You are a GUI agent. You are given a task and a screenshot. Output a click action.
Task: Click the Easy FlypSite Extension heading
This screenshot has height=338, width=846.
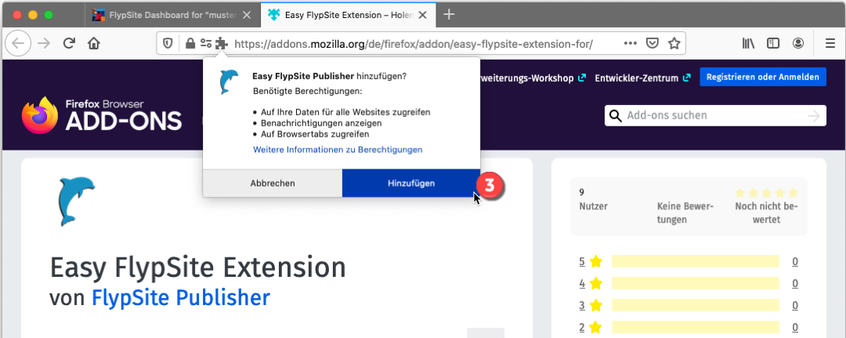pyautogui.click(x=197, y=267)
